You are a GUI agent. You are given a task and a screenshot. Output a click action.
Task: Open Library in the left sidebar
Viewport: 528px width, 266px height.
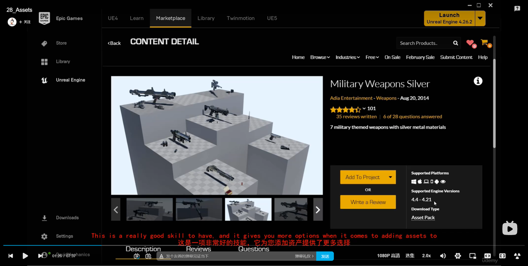click(x=63, y=62)
